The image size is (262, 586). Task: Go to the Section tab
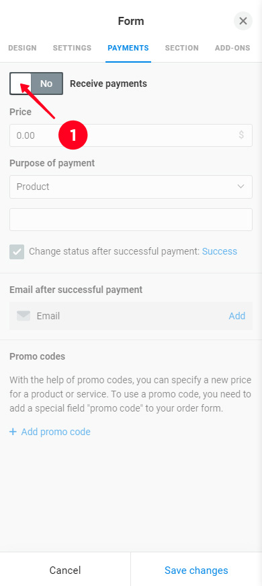click(182, 48)
